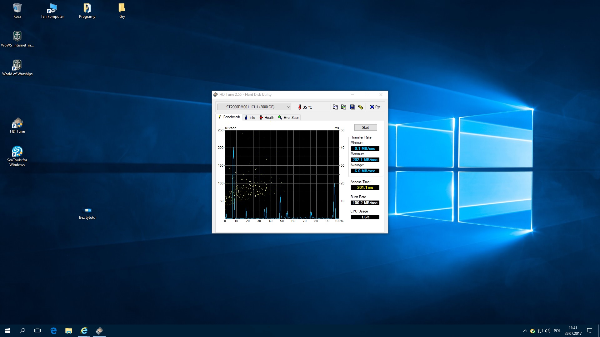Click the Start button to begin benchmark
Screen dimensions: 600x337
(x=365, y=127)
